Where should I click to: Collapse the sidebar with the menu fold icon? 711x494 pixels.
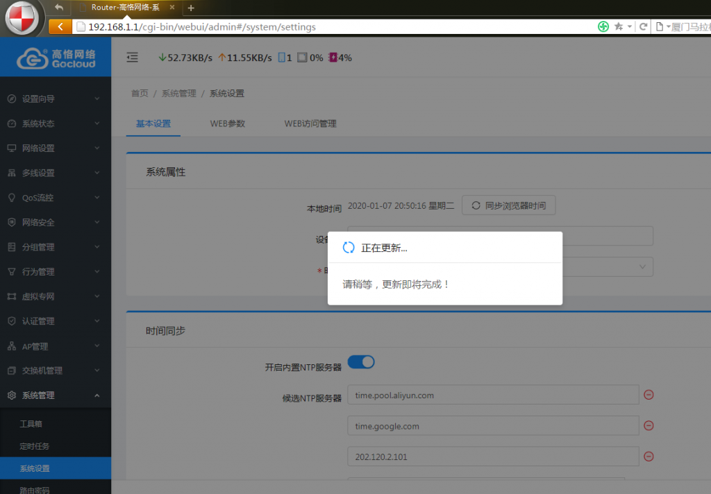[x=132, y=57]
